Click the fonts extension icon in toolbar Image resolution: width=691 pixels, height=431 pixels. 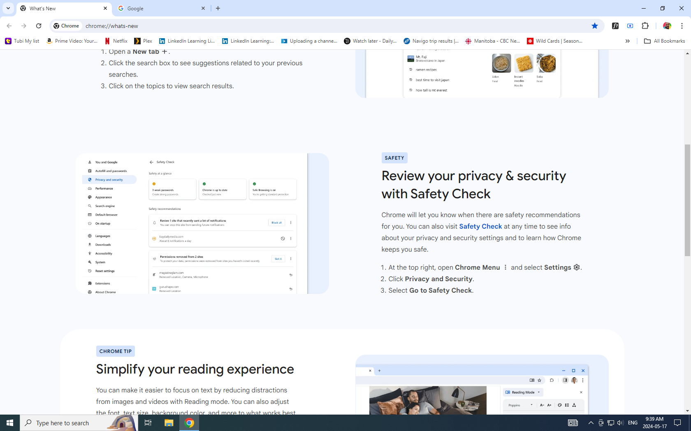click(615, 26)
